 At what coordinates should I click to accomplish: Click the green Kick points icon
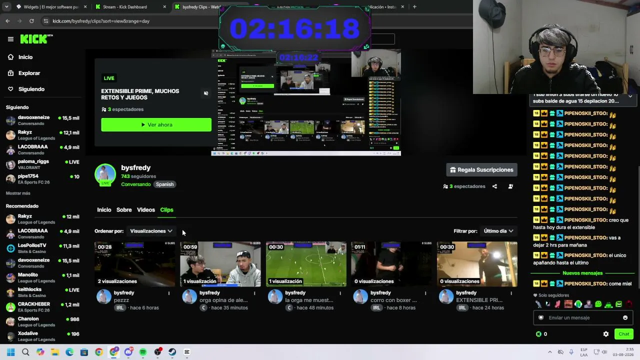(538, 334)
